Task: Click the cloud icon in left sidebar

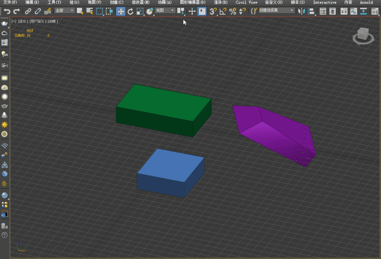Action: pyautogui.click(x=4, y=33)
